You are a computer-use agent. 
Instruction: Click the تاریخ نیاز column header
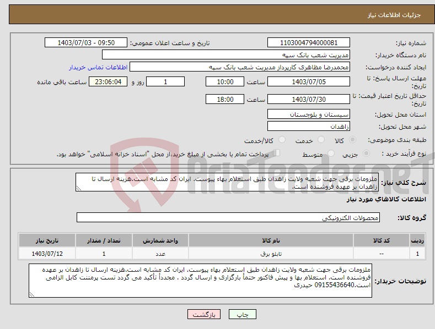pos(47,240)
